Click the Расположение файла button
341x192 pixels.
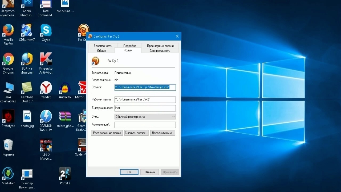pos(107,133)
